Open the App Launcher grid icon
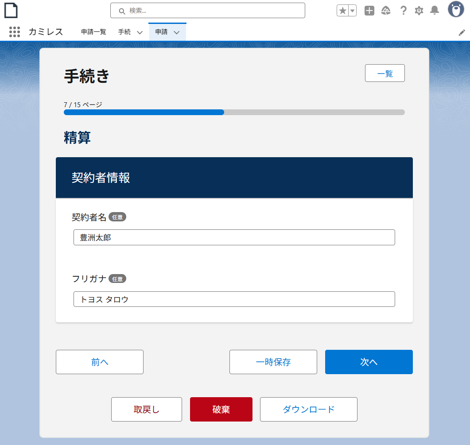 15,32
